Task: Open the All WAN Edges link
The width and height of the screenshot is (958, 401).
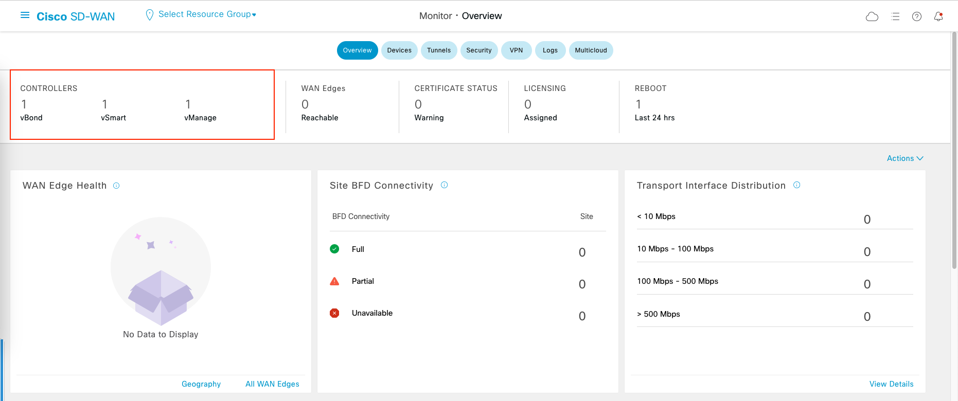Action: [272, 384]
